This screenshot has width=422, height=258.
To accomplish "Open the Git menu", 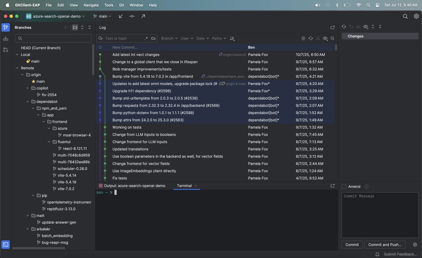I will click(122, 5).
